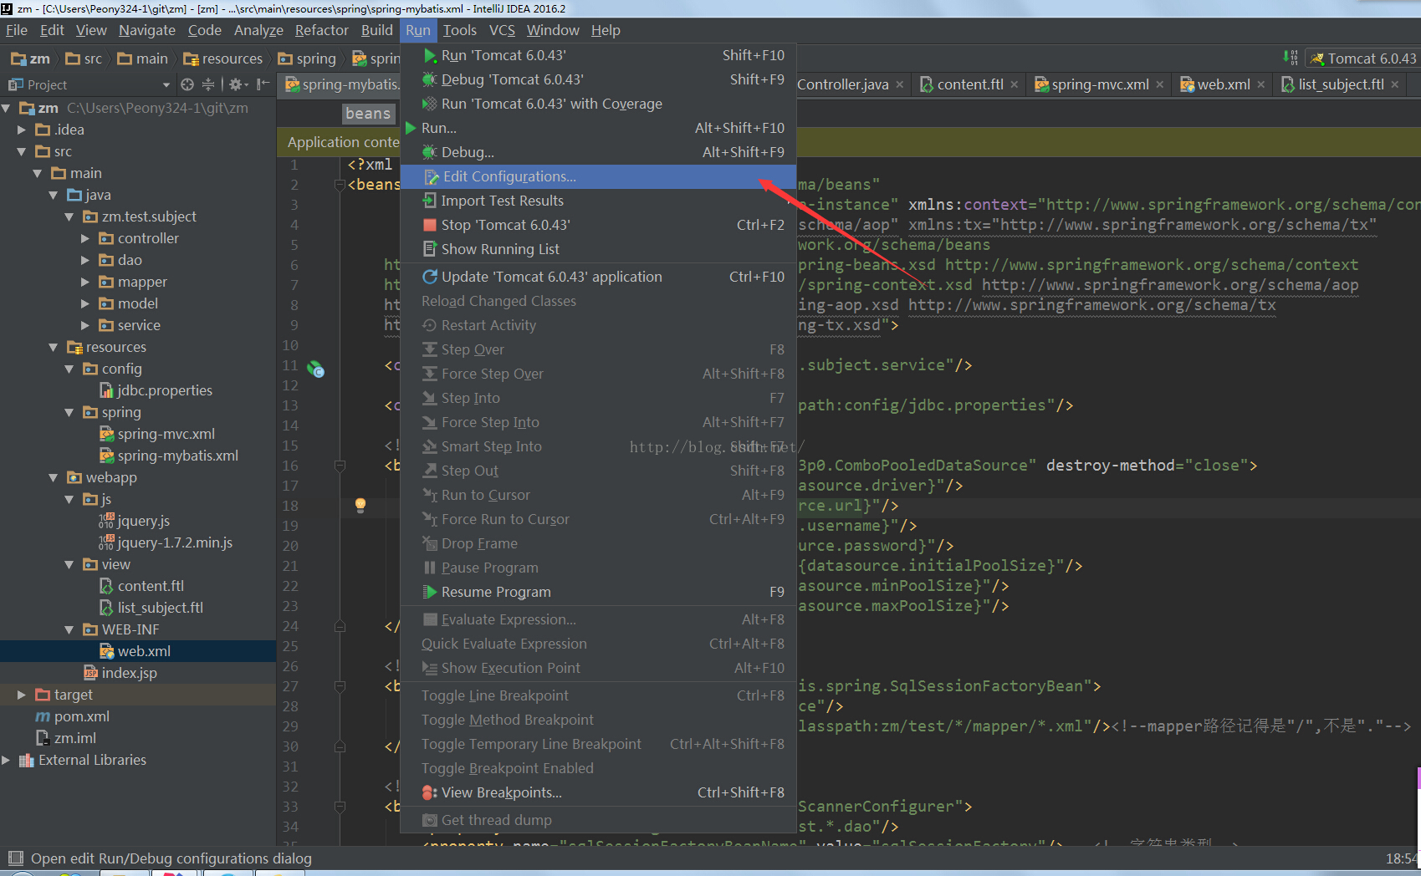The width and height of the screenshot is (1421, 876).
Task: Choose Debug 'Tomcat 6.0.43' menu entry
Action: (x=512, y=79)
